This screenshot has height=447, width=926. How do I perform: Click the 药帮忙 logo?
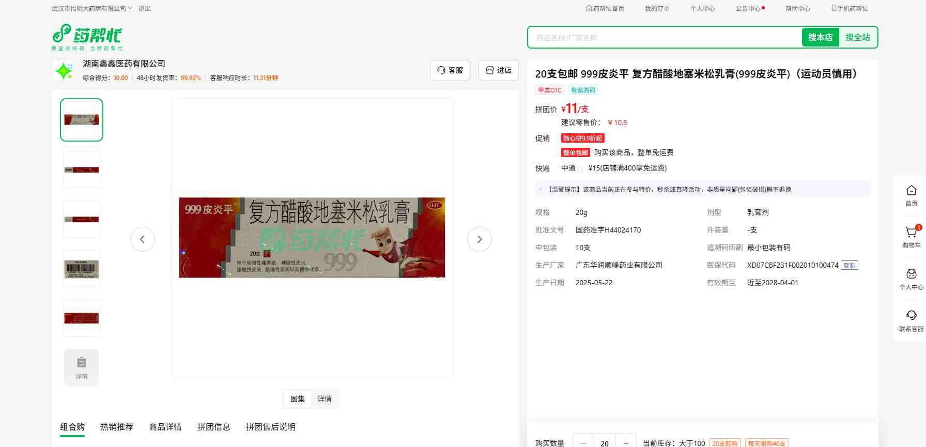tap(87, 37)
